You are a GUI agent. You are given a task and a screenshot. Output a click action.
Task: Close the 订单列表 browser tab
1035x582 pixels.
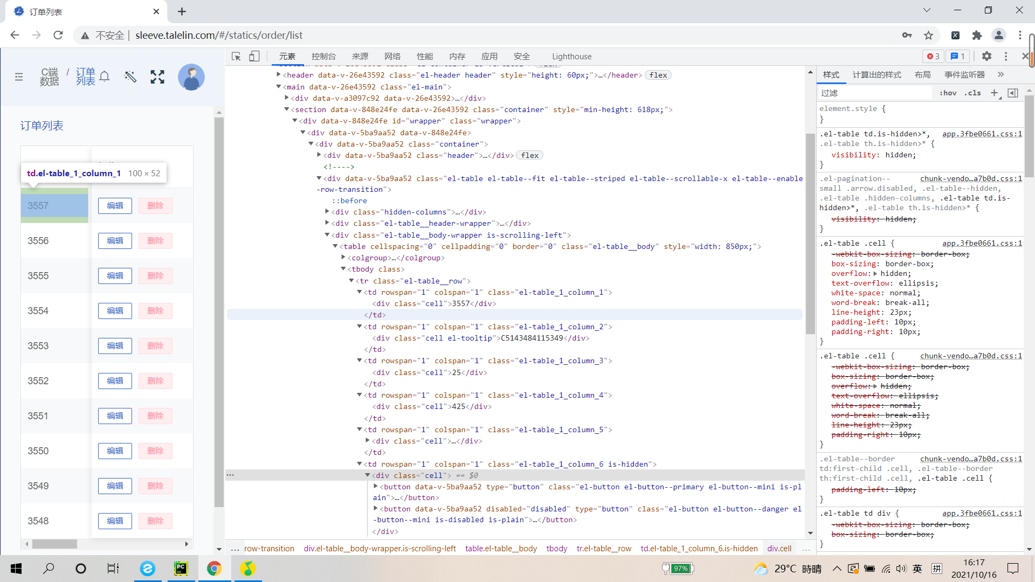click(156, 11)
